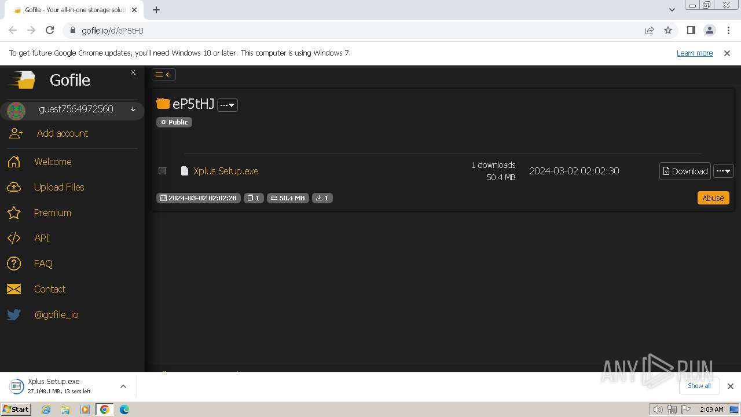The width and height of the screenshot is (741, 417).
Task: Click the Welcome home icon
Action: pos(14,162)
